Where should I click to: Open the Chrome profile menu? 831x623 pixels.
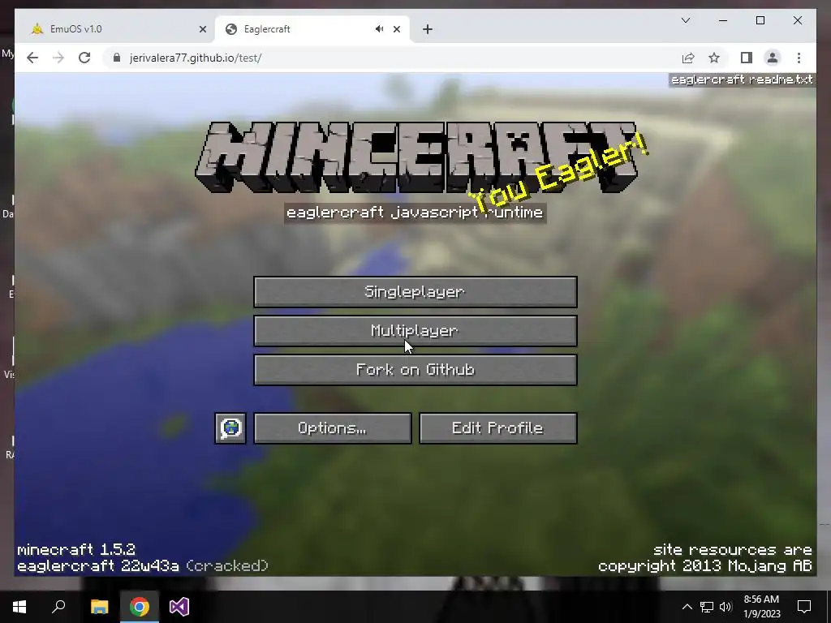click(773, 58)
